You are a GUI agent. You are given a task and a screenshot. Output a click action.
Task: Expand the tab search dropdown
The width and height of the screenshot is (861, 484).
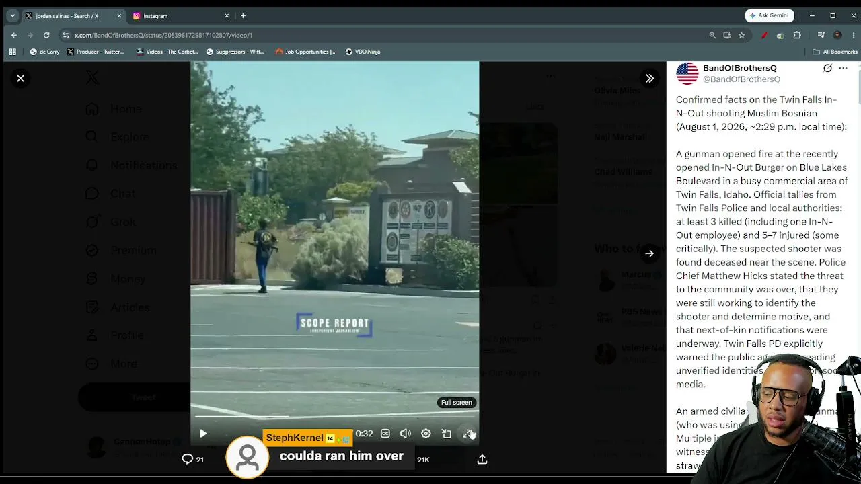(12, 15)
